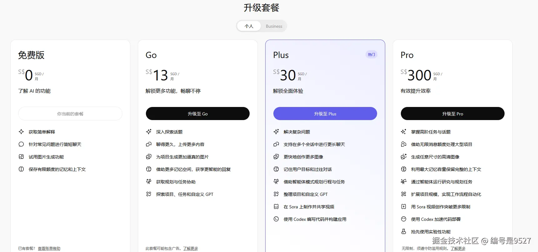Click the S$30 price on Plus card
This screenshot has height=252, width=538.
click(x=284, y=75)
